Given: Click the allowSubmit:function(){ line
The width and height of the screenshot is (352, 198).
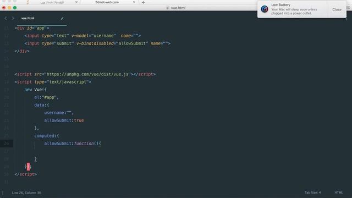Looking at the screenshot, I should tap(73, 144).
